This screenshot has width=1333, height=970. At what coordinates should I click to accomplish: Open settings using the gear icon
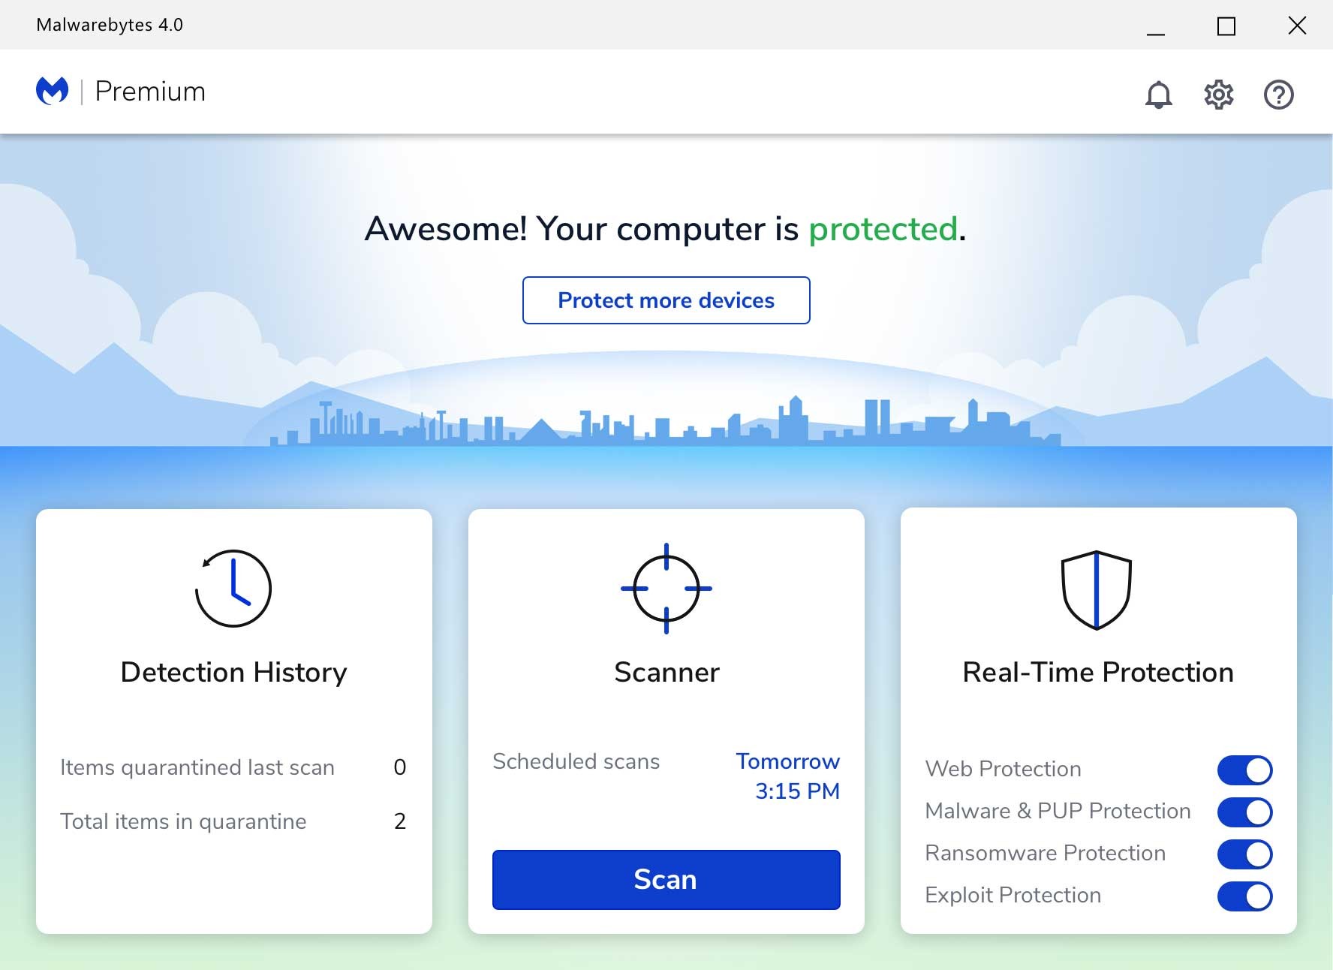pos(1217,95)
